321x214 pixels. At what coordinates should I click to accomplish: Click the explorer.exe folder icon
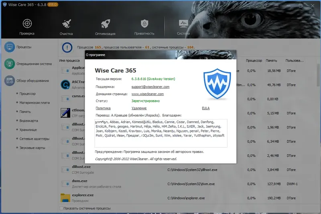65,198
